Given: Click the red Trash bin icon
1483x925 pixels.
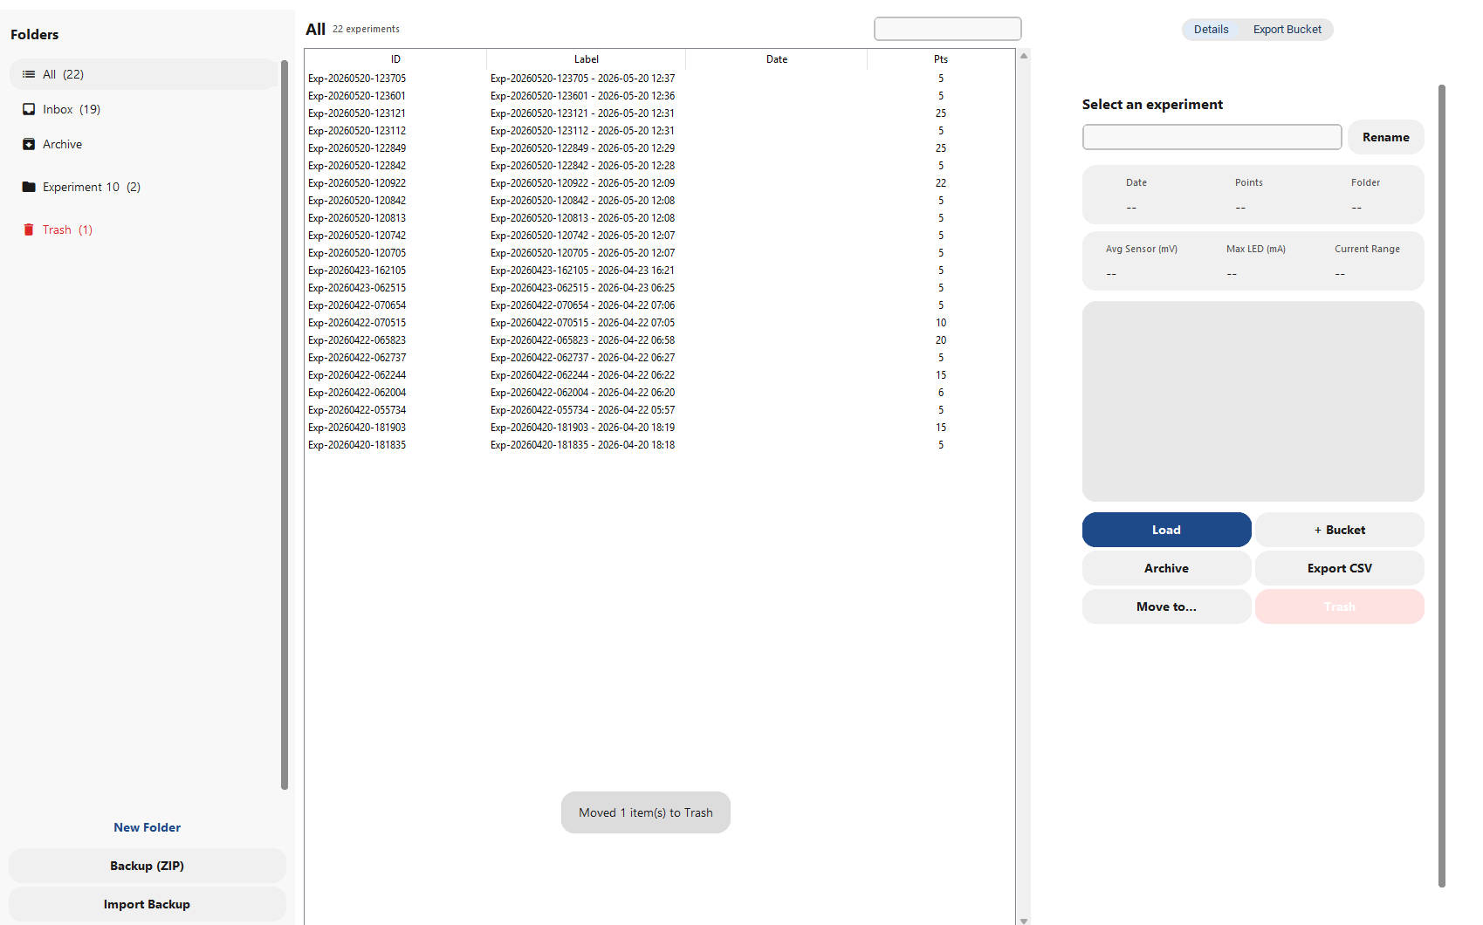Looking at the screenshot, I should click(x=29, y=230).
